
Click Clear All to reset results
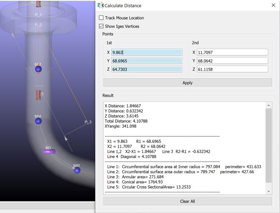(x=187, y=201)
